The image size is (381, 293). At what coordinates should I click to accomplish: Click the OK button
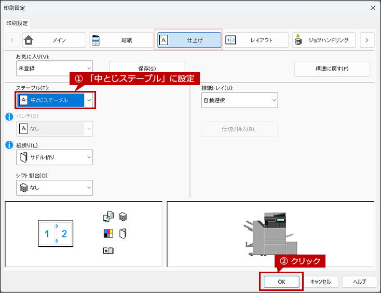click(x=281, y=282)
